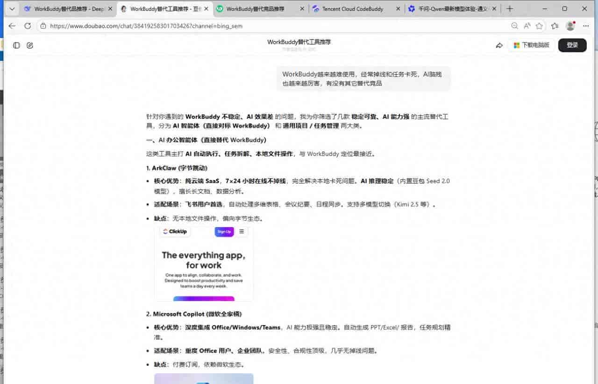Open the tab search dropdown arrow
The width and height of the screenshot is (598, 384).
tap(12, 9)
